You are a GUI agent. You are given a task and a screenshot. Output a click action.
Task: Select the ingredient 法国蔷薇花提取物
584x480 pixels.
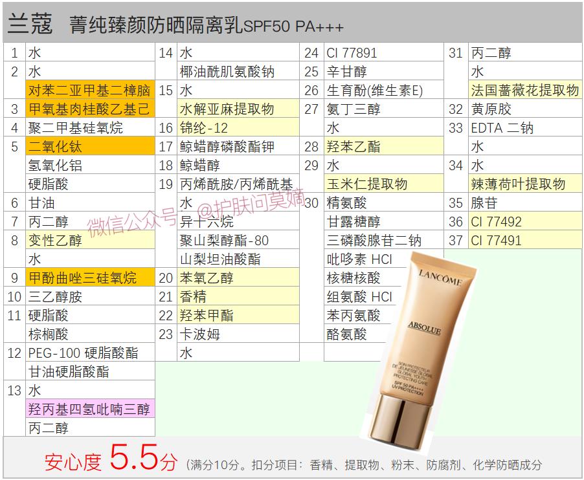525,90
